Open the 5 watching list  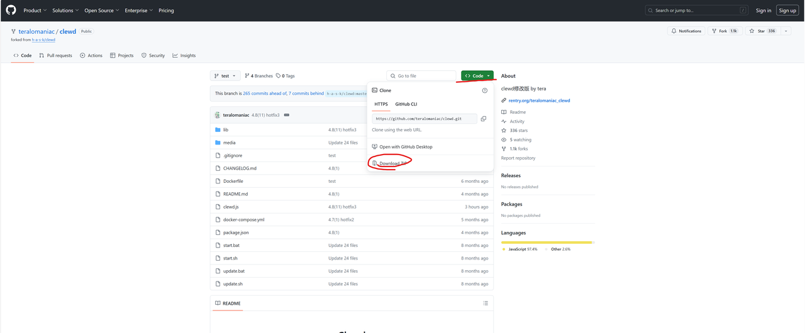click(x=516, y=139)
